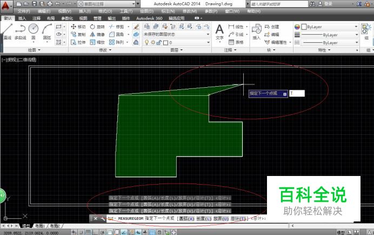Screen dimensions: 374x235
Task: Switch to the 布局1 layout tab
Action: (40, 226)
